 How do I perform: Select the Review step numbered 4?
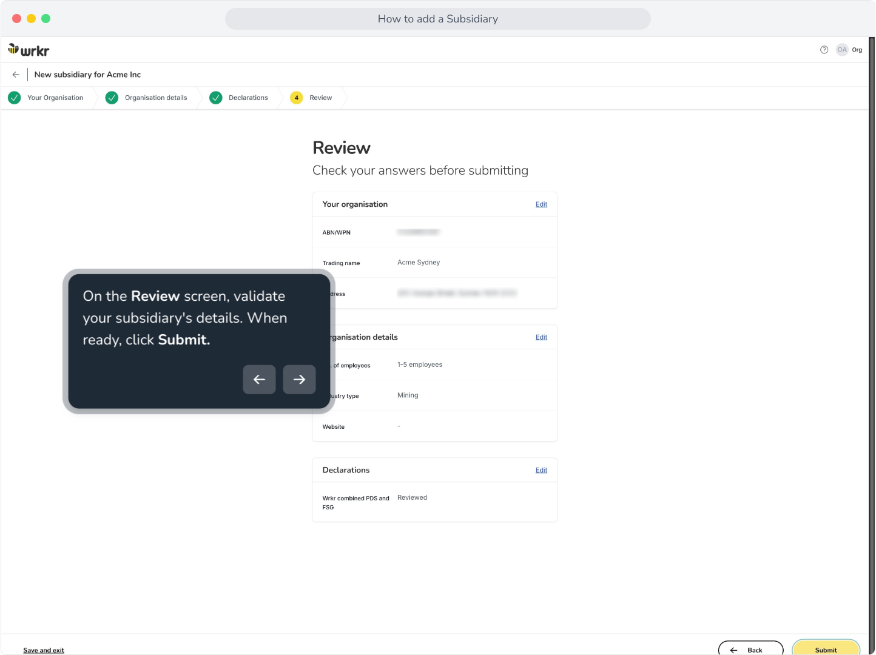[311, 98]
